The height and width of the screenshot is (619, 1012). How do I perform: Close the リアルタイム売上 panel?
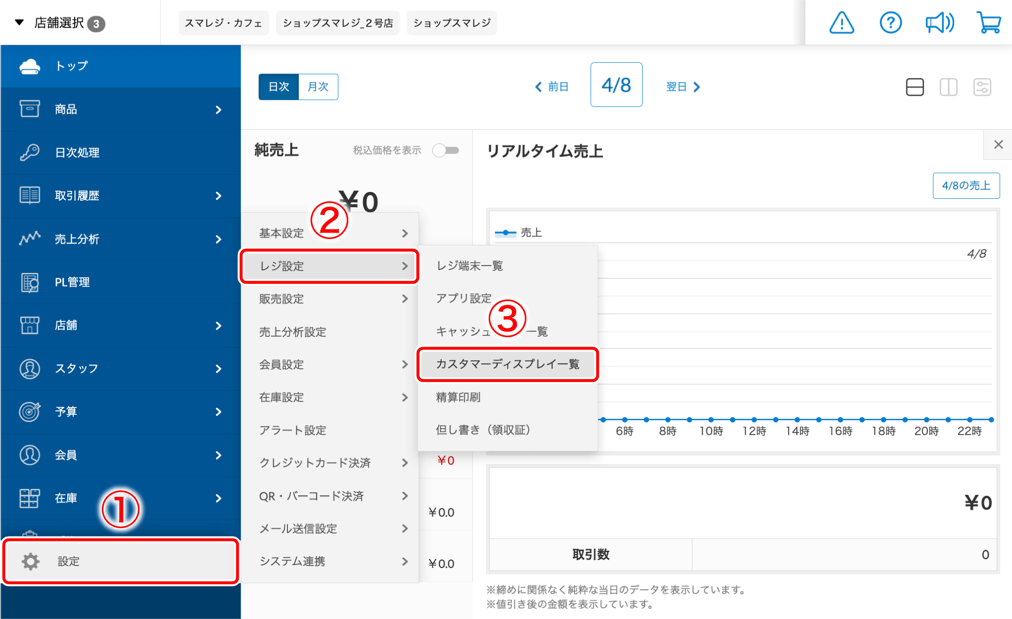pyautogui.click(x=998, y=145)
